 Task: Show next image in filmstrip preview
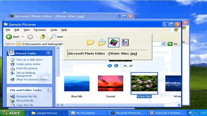click(116, 65)
